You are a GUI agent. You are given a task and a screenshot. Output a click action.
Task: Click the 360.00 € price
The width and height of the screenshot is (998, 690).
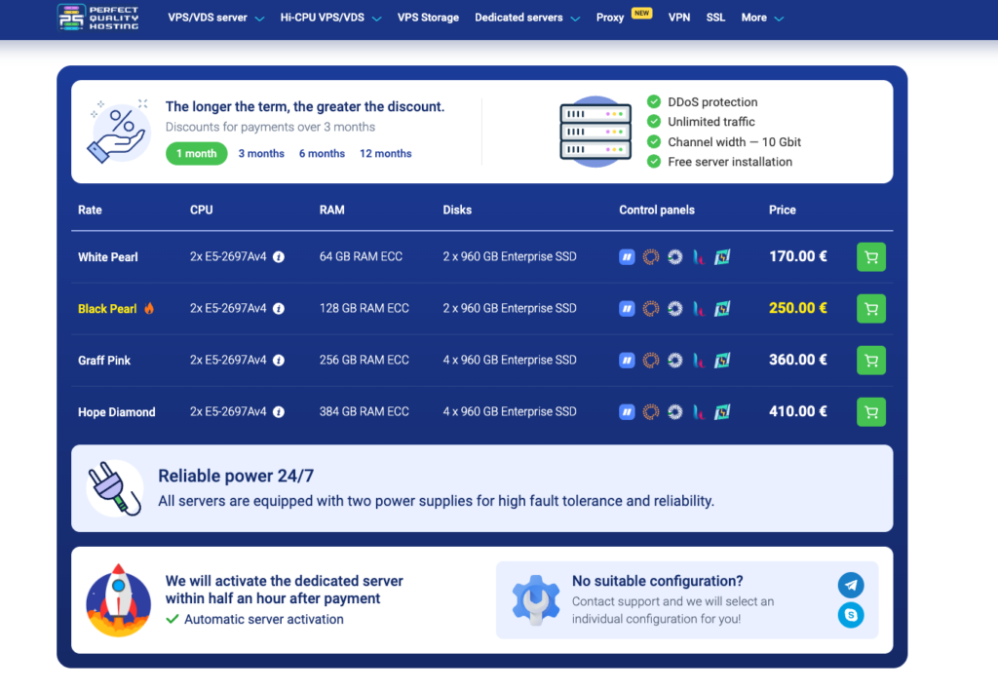pos(797,360)
